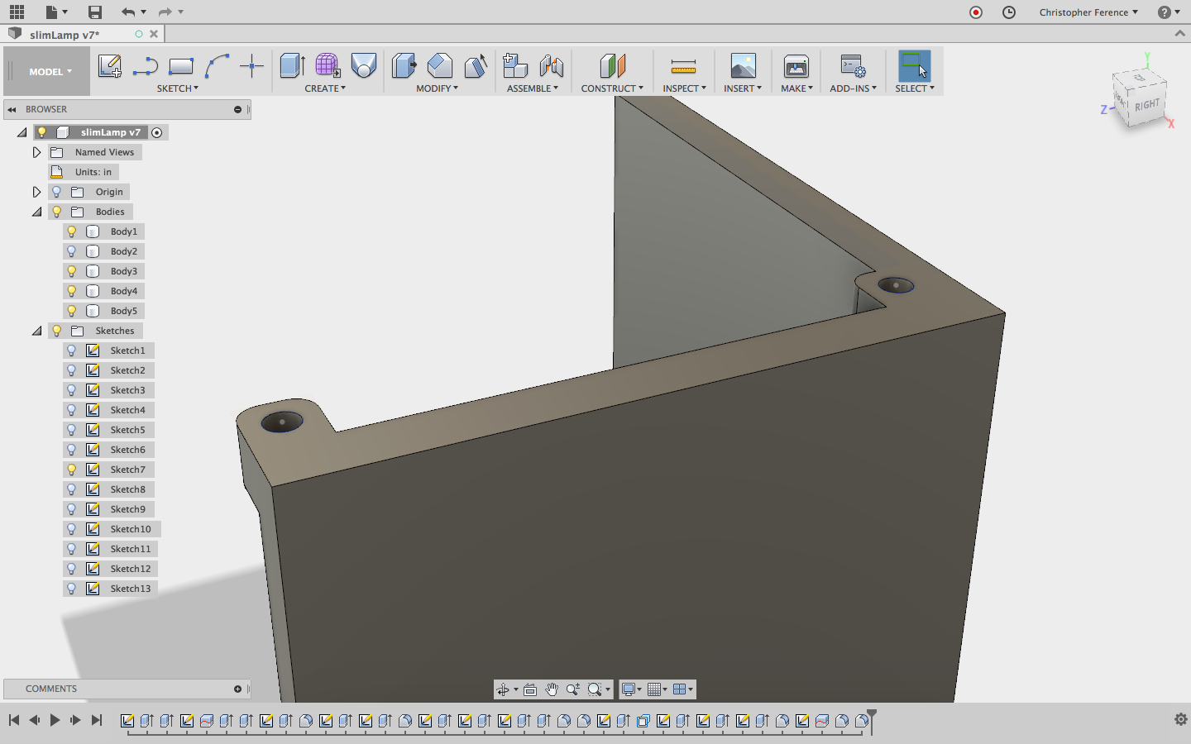Image resolution: width=1191 pixels, height=744 pixels.
Task: Click the Joint tool icon
Action: [551, 66]
